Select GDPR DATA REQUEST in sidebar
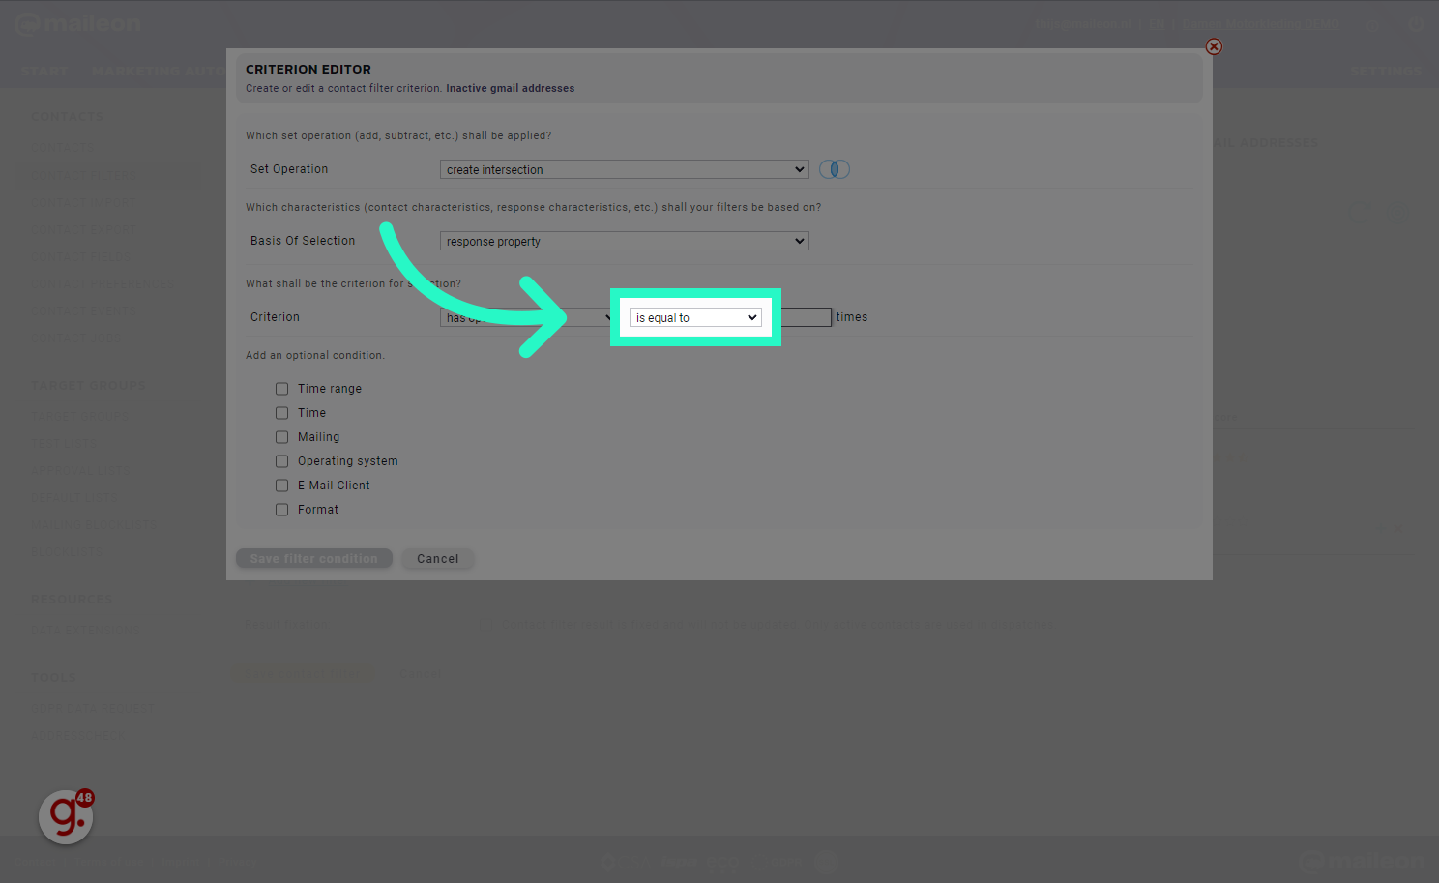The width and height of the screenshot is (1439, 883). (92, 709)
